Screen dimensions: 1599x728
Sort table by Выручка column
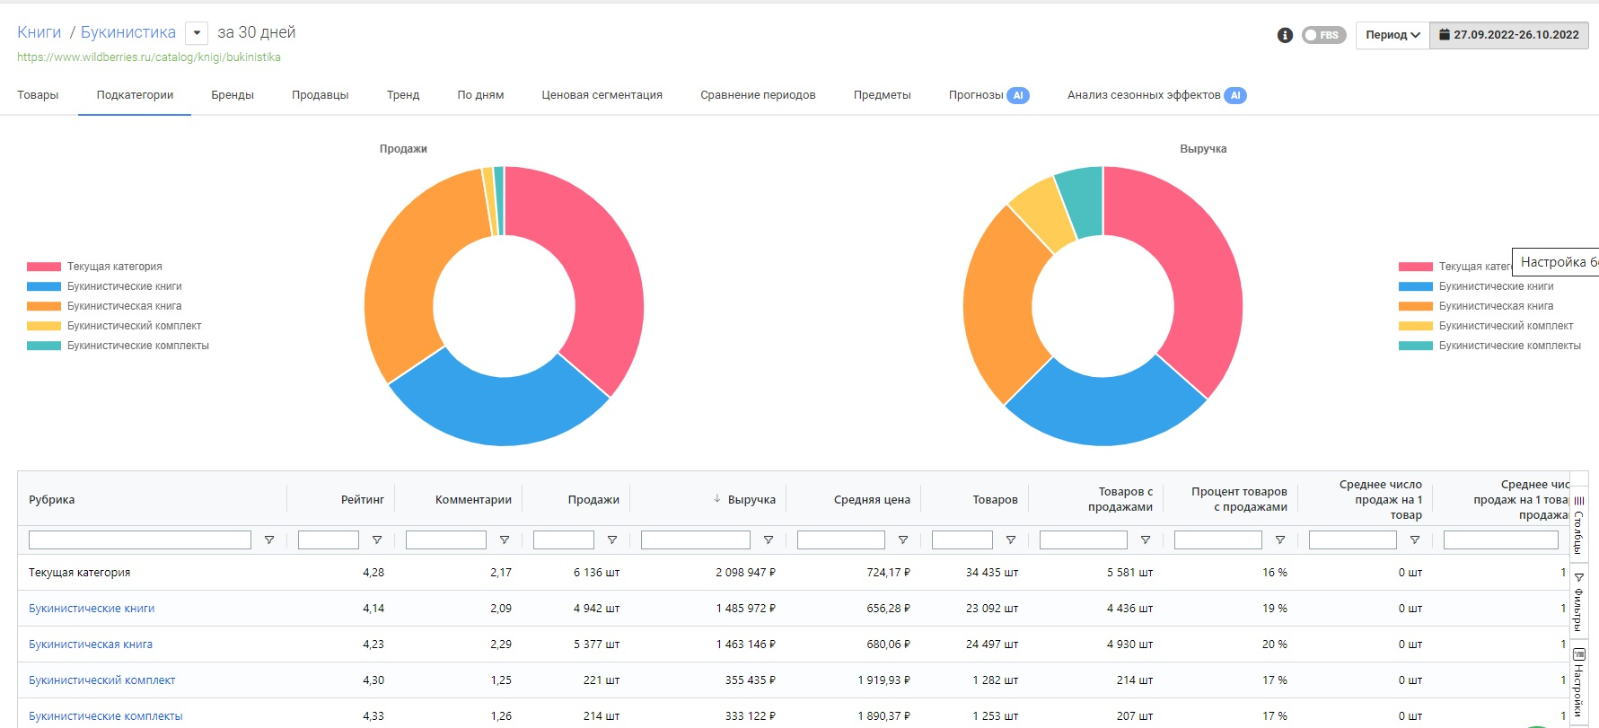751,500
